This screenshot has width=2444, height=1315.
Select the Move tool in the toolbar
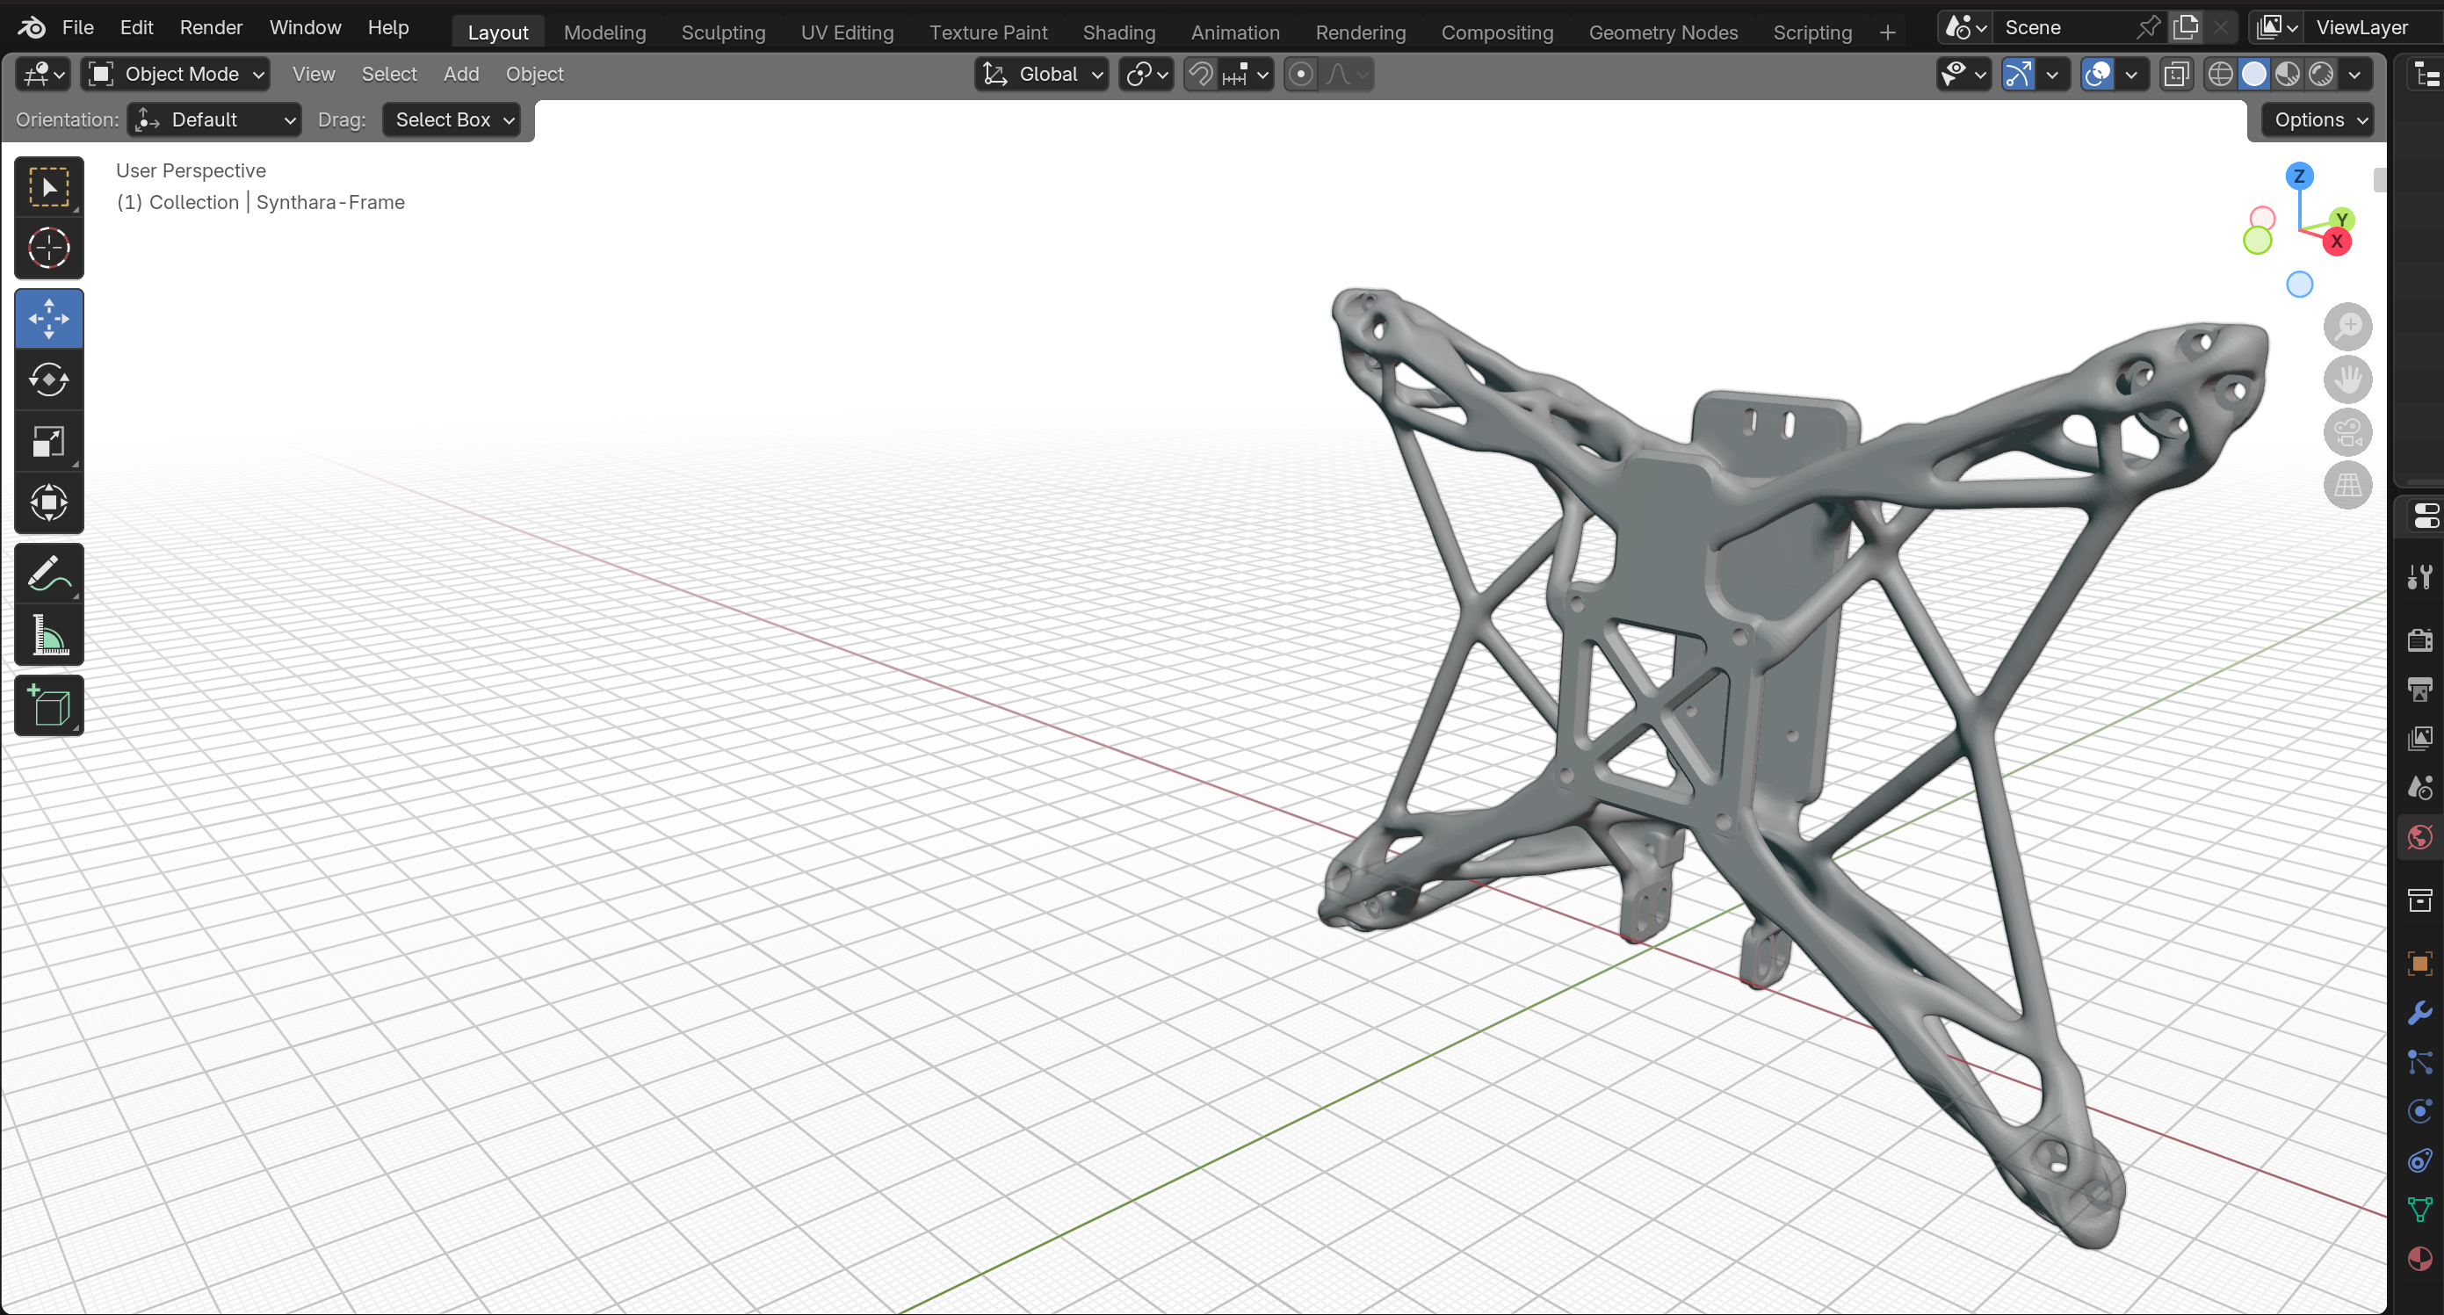point(48,319)
